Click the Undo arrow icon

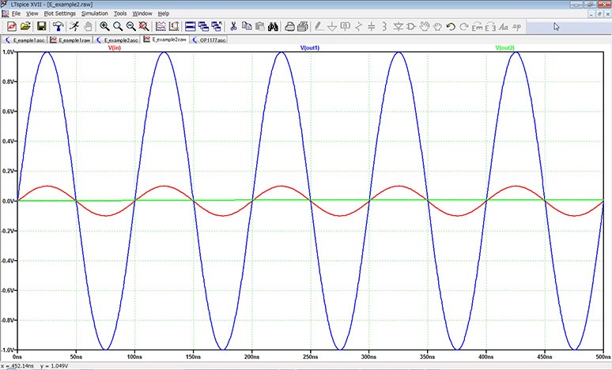tap(451, 26)
